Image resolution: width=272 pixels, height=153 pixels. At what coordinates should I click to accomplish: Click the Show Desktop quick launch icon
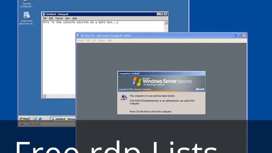tap(35, 119)
